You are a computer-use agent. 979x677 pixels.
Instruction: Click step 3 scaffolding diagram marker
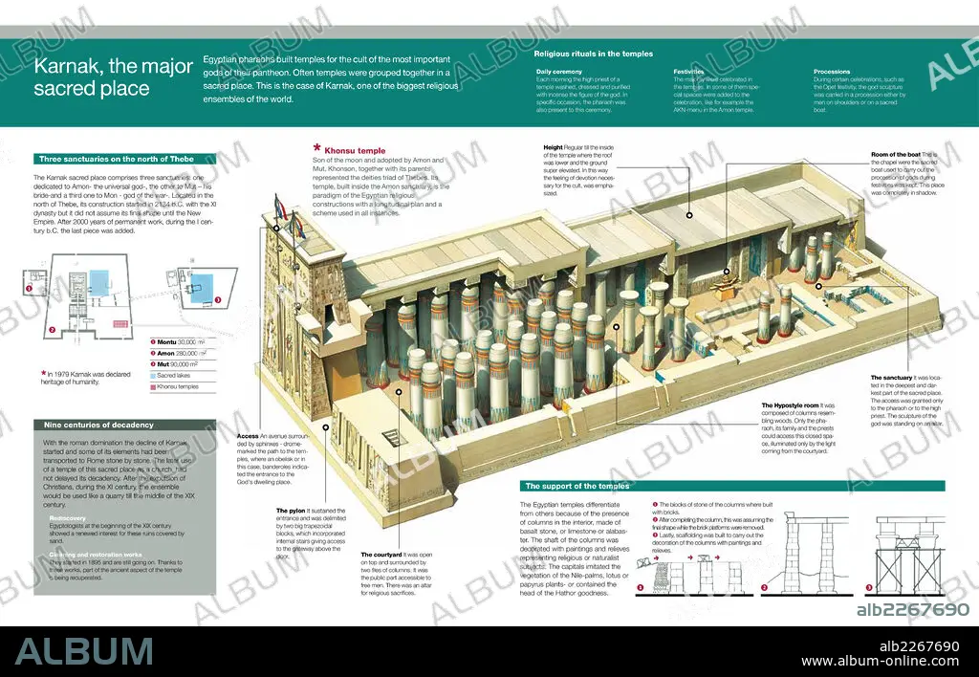869,588
